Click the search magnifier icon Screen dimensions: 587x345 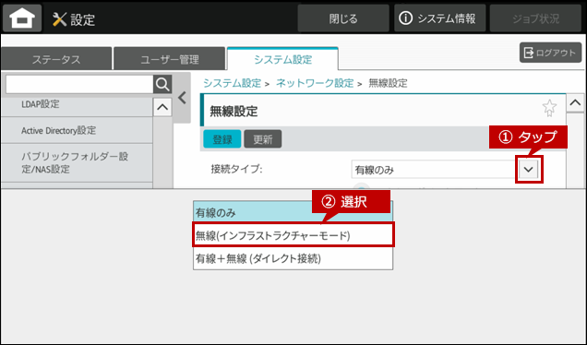pyautogui.click(x=162, y=84)
